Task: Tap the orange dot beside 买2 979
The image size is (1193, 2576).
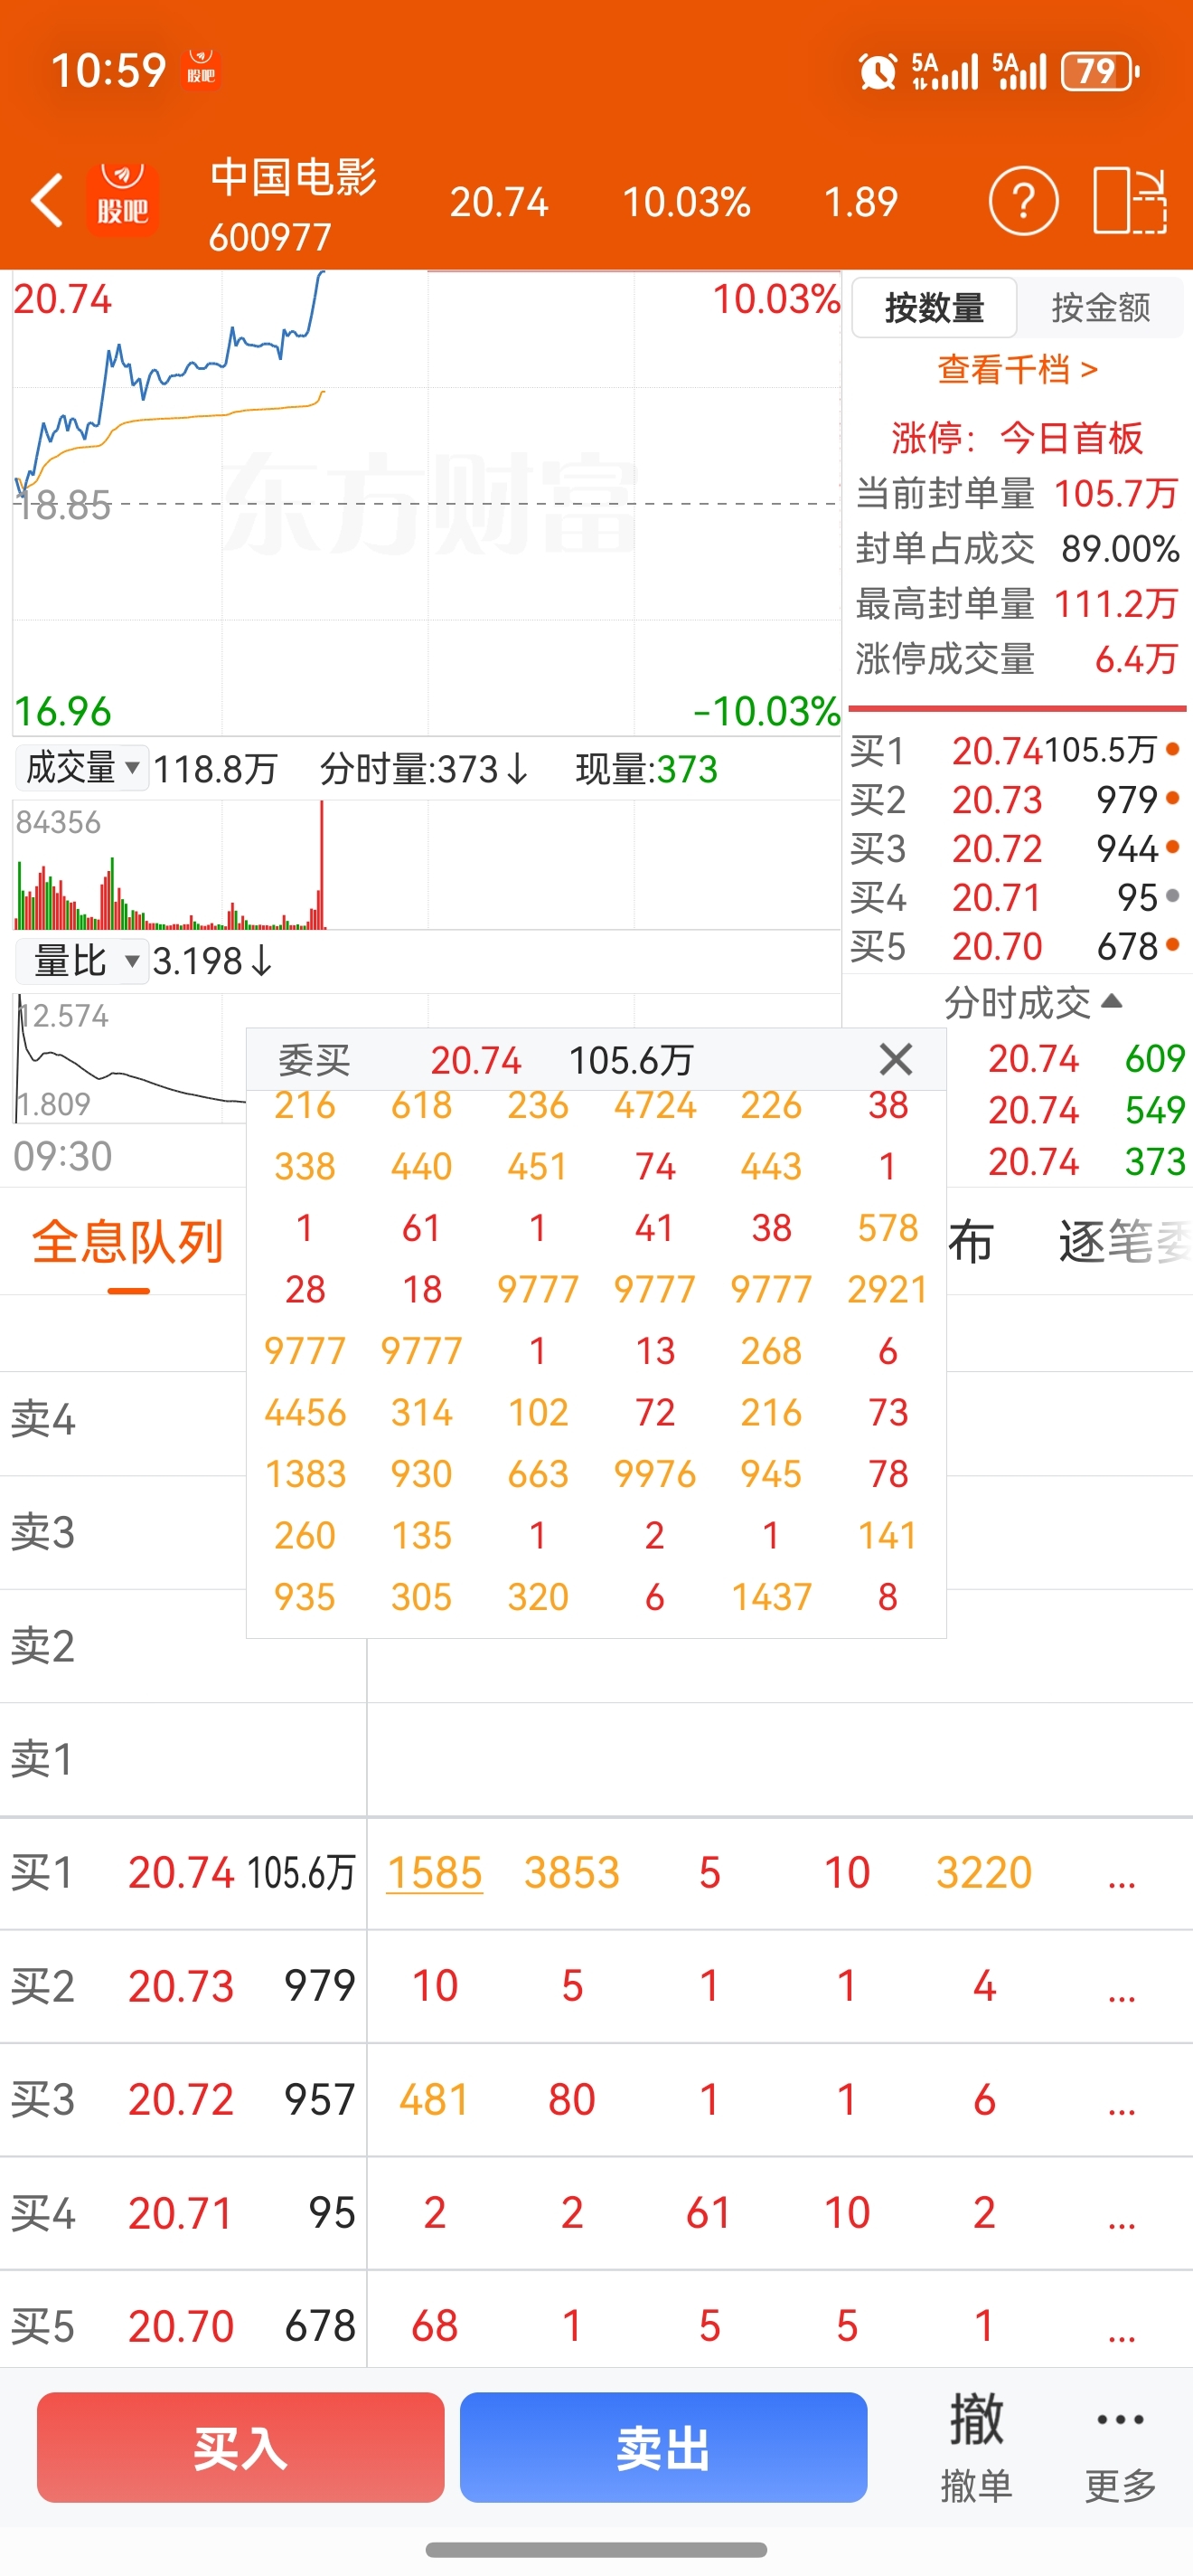Action: (x=1172, y=797)
